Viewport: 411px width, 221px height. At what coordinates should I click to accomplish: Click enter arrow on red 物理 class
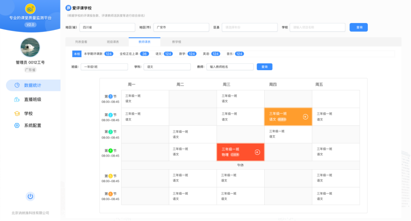tap(257, 152)
